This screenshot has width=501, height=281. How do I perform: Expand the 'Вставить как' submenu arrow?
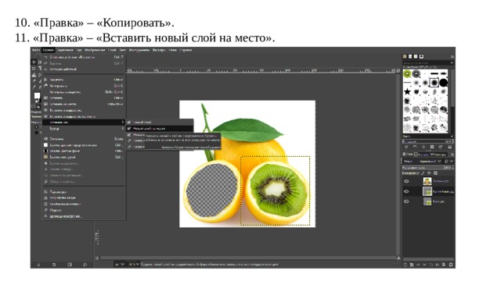[123, 122]
